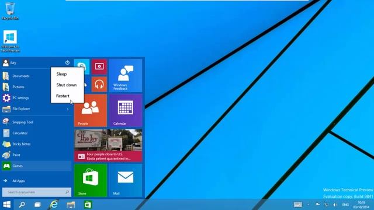374x210 pixels.
Task: Open the Calendar tile
Action: pos(126,110)
